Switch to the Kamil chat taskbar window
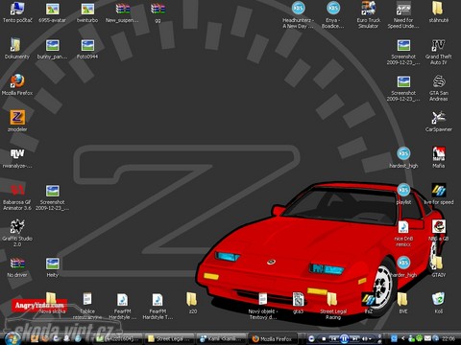The height and width of the screenshot is (345, 461). 222,338
